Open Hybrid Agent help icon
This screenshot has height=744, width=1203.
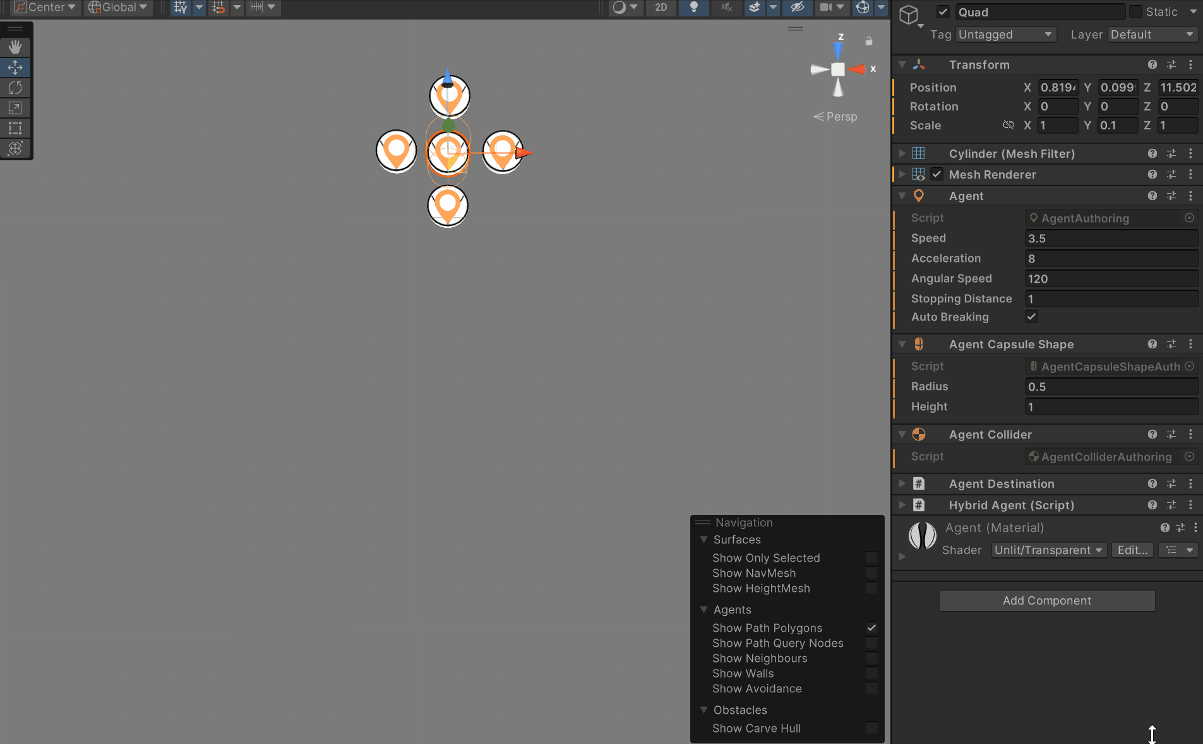point(1152,505)
